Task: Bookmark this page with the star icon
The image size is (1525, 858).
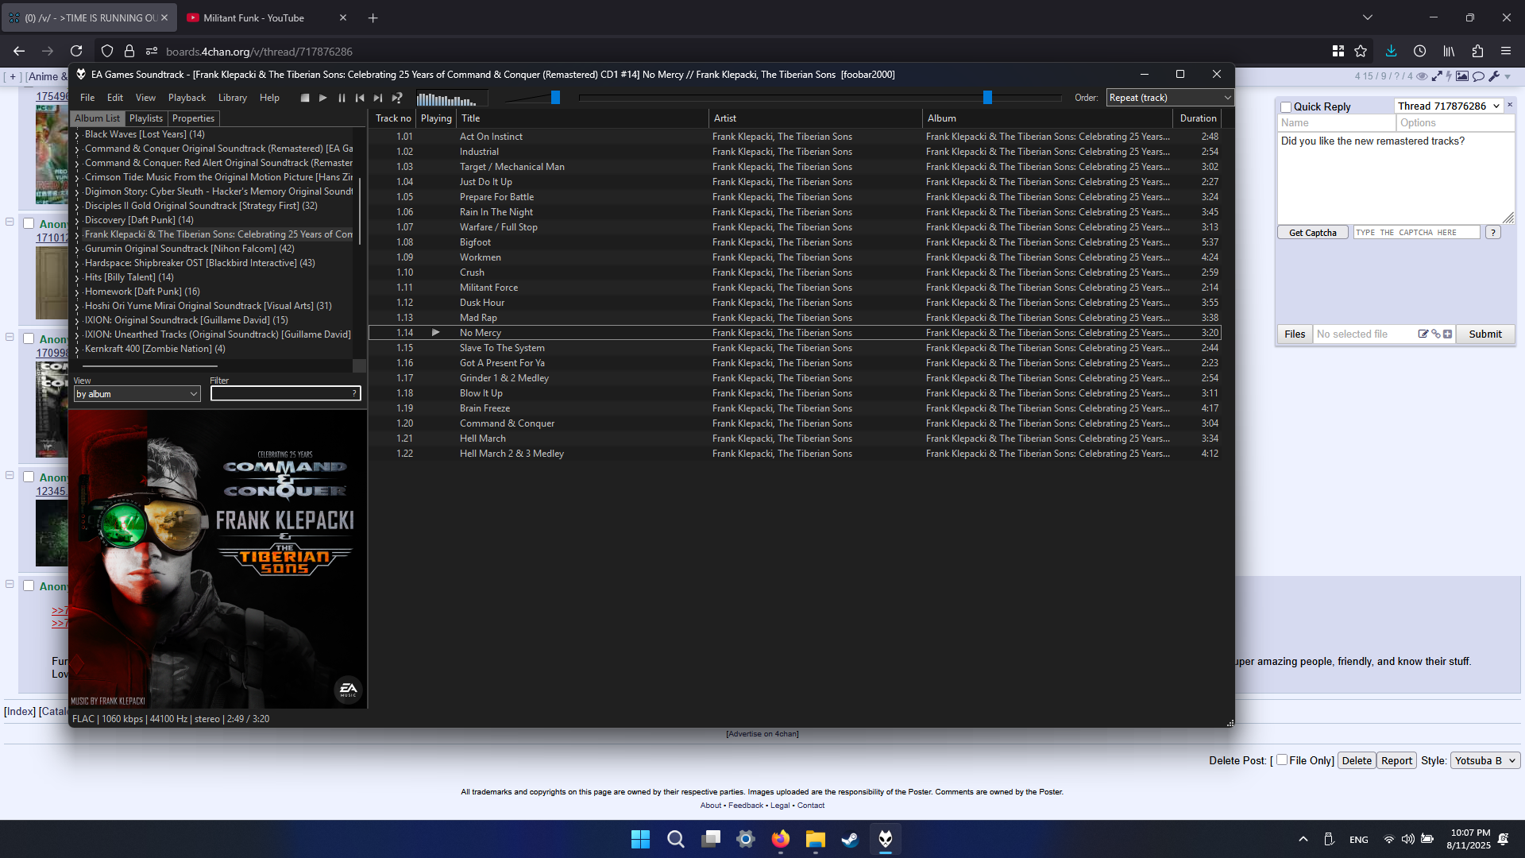Action: (x=1361, y=51)
